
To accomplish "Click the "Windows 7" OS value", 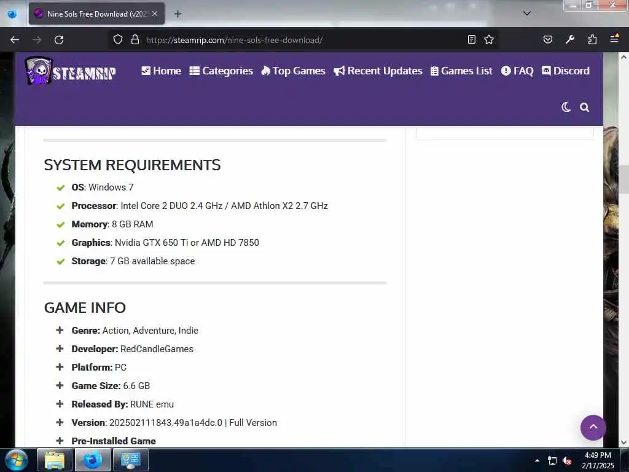I will click(x=111, y=187).
